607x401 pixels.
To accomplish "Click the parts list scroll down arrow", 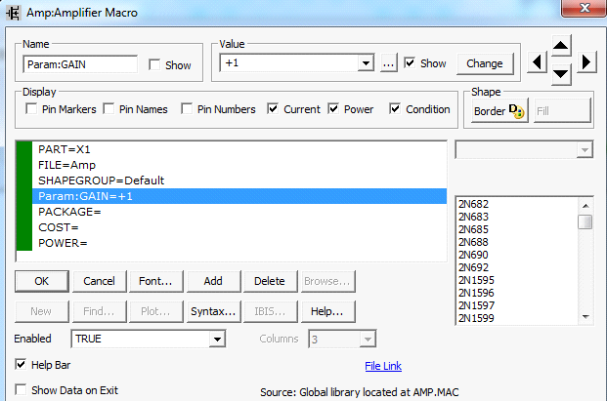I will 585,317.
